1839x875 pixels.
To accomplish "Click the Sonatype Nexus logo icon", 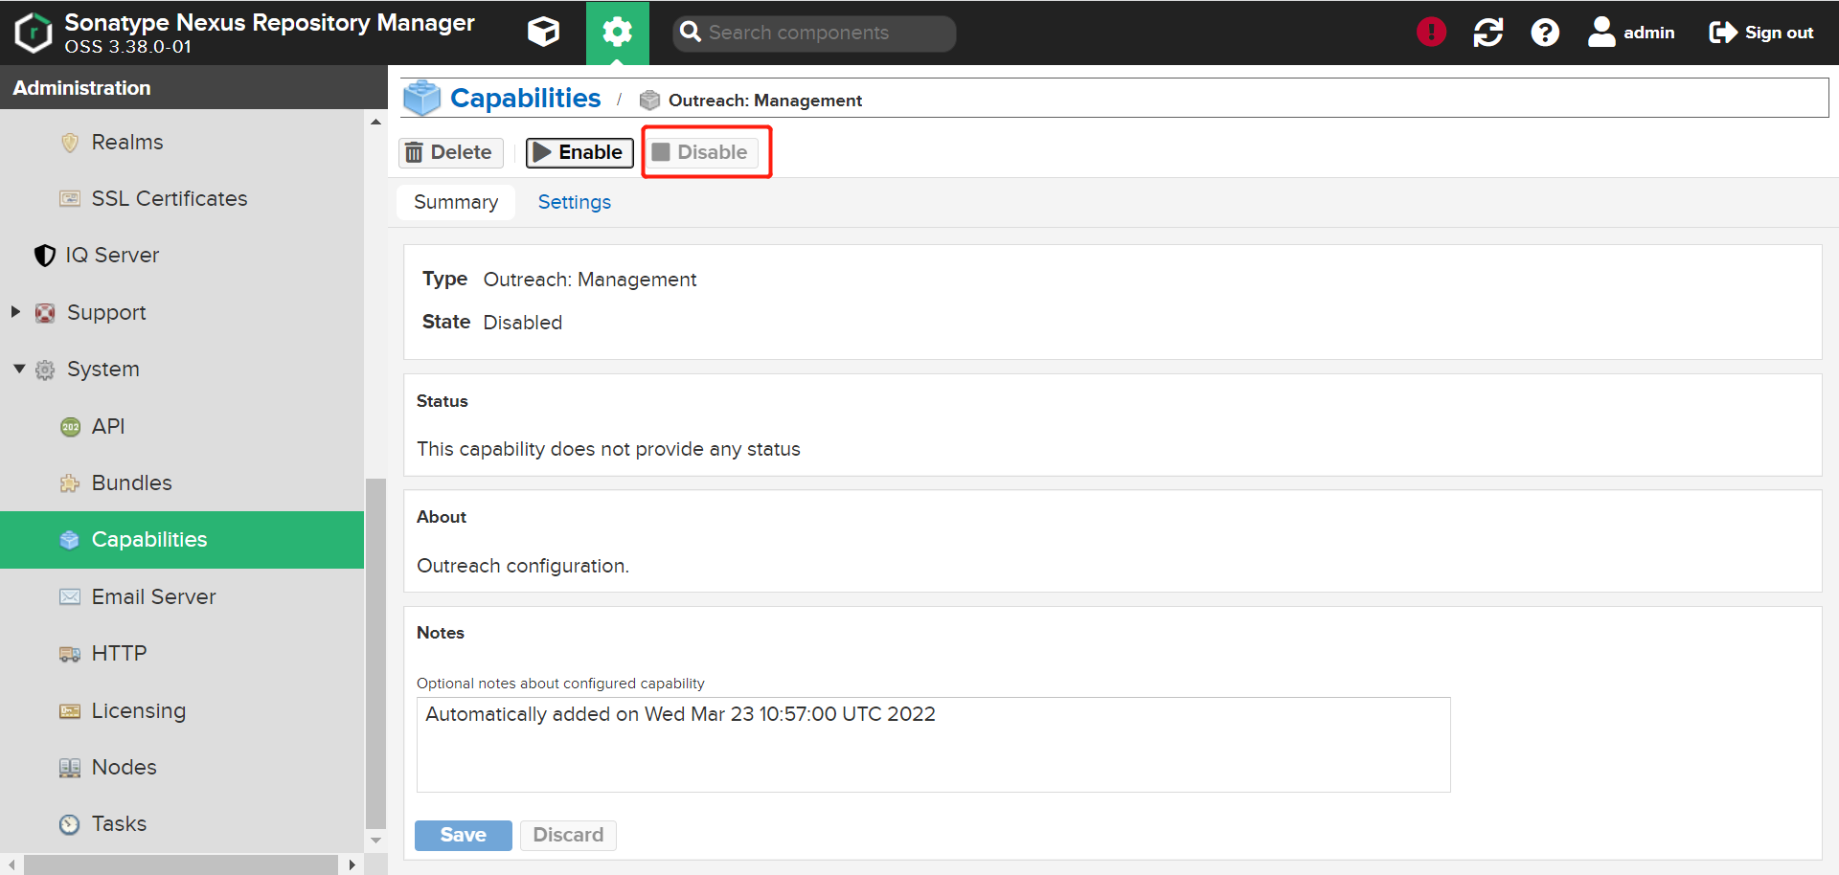I will click(34, 33).
